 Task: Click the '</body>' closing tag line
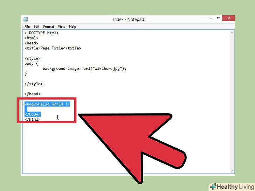pos(33,114)
